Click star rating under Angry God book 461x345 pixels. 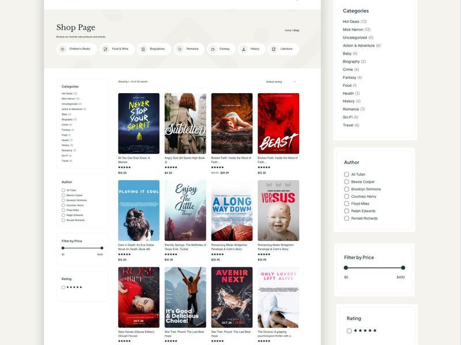click(171, 167)
